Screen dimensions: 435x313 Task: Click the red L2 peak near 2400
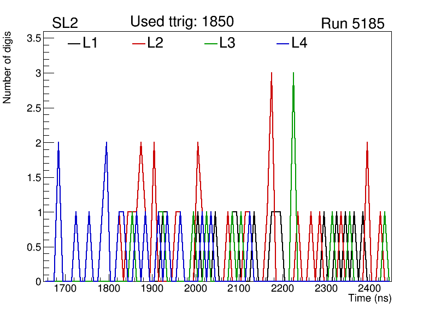tap(367, 143)
